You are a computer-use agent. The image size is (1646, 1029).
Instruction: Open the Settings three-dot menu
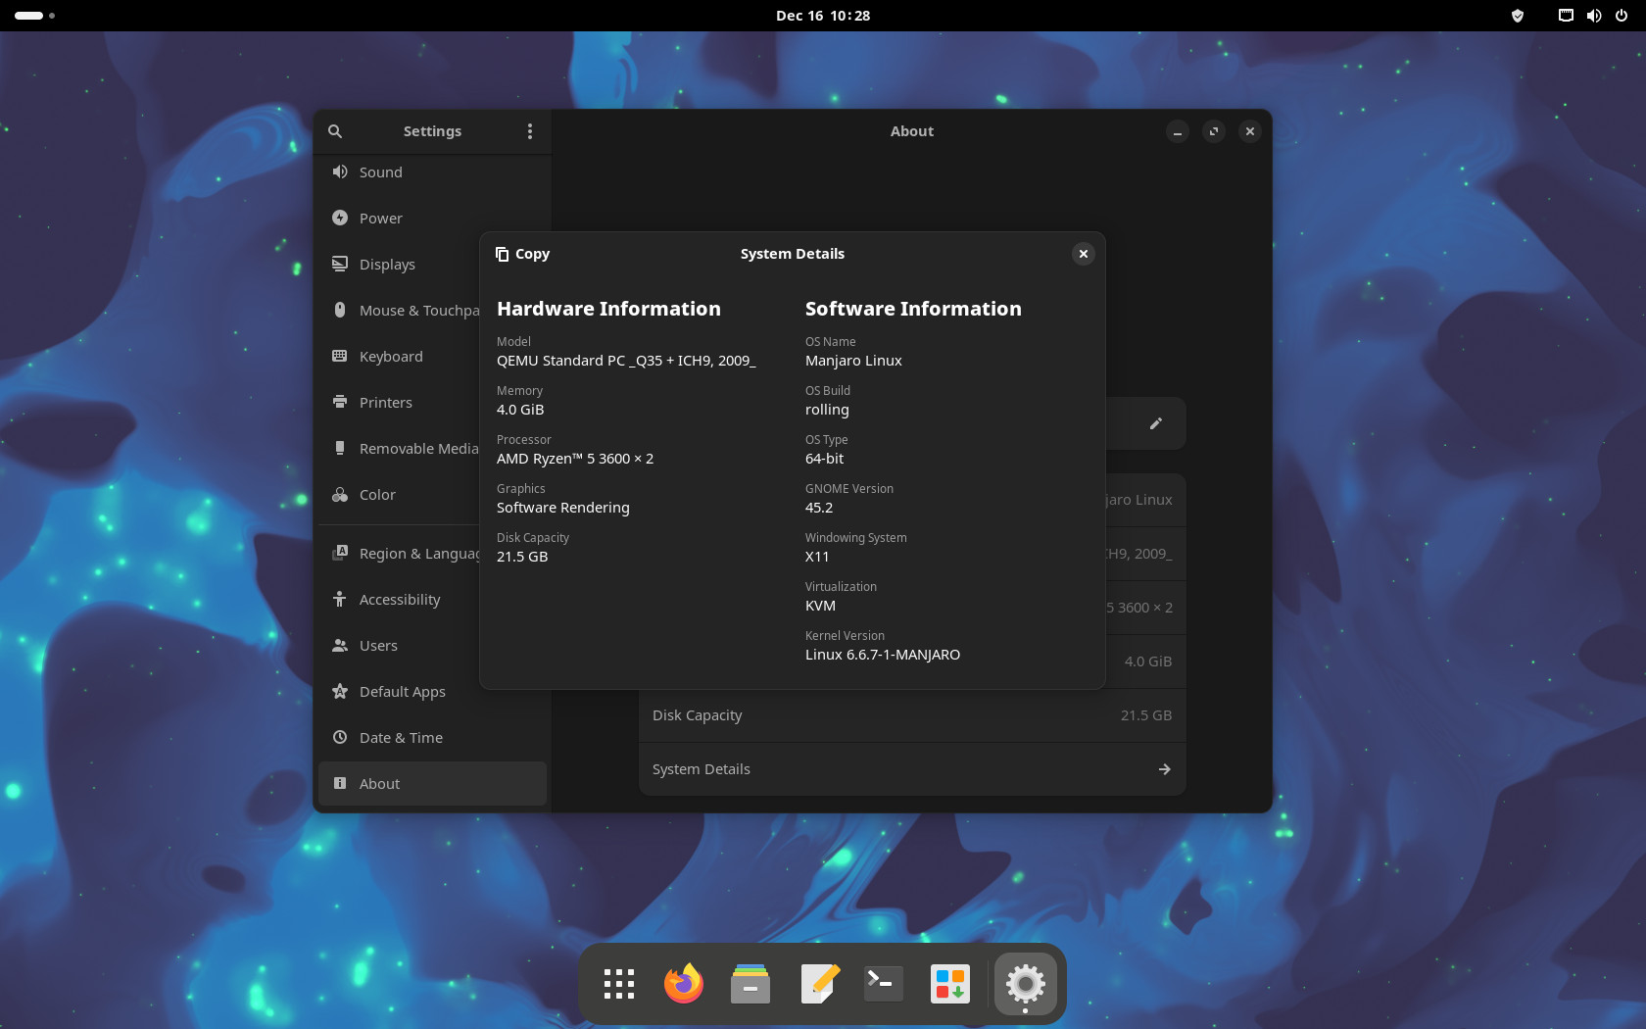coord(530,131)
